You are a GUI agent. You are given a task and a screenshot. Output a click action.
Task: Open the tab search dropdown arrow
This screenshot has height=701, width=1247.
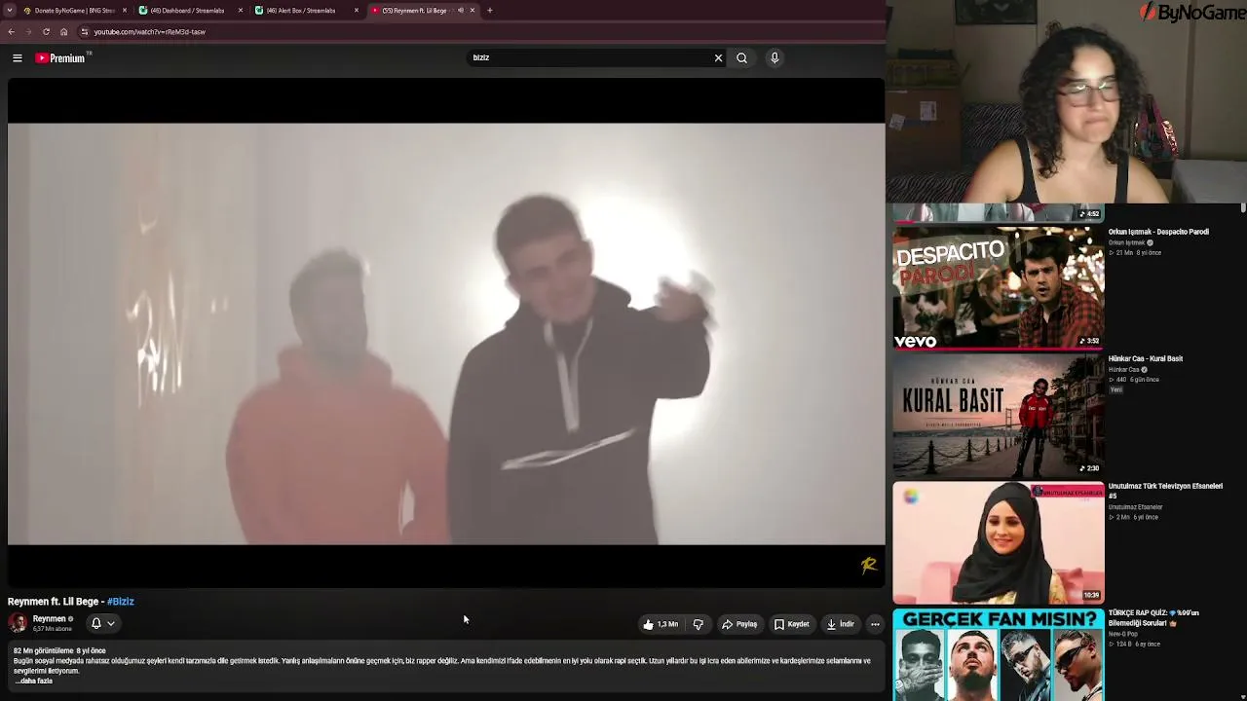pyautogui.click(x=9, y=11)
